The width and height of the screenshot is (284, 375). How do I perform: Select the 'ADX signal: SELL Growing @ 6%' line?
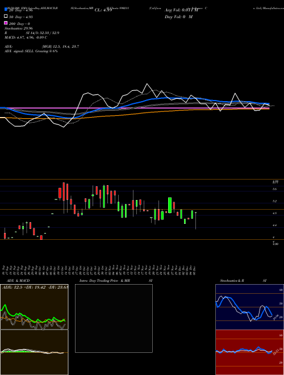click(x=31, y=51)
